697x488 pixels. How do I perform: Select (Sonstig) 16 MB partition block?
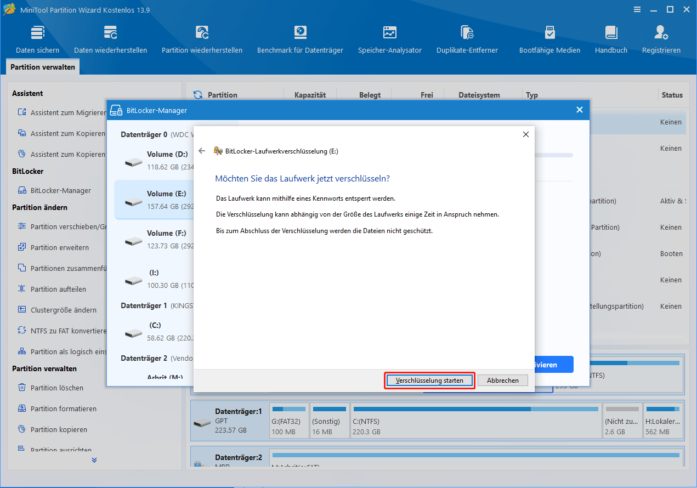tap(328, 421)
